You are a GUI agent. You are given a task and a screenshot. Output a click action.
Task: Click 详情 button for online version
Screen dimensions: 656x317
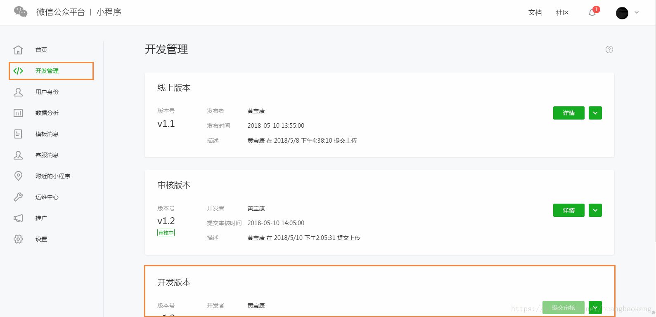pyautogui.click(x=568, y=113)
